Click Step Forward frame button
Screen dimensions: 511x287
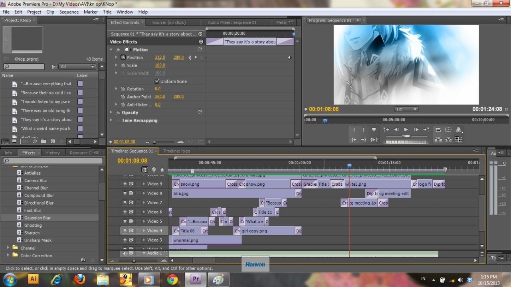point(416,130)
